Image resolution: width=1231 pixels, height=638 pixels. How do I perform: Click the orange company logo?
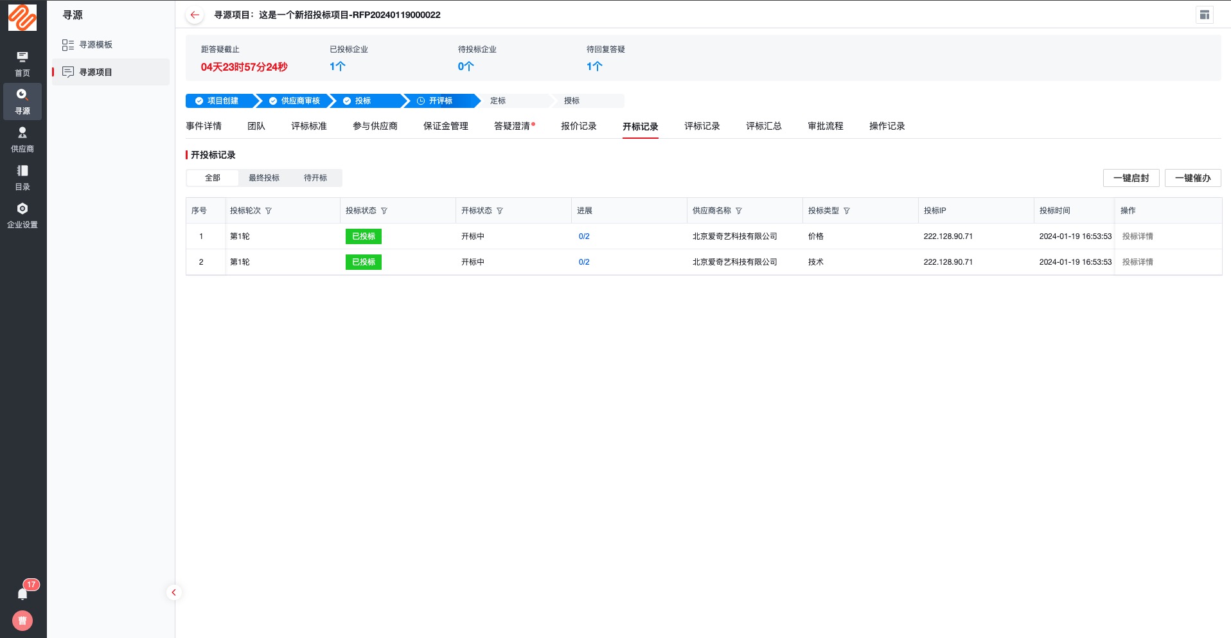(22, 17)
